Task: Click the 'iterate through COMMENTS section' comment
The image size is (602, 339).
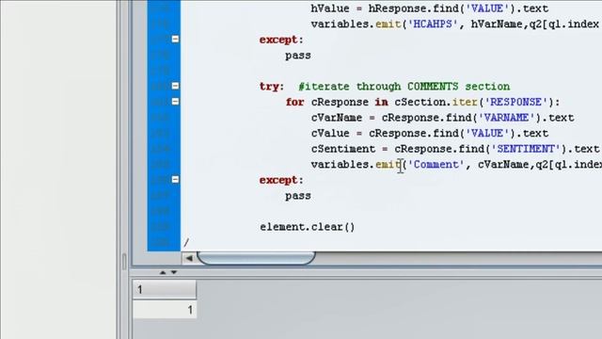Action: (404, 86)
